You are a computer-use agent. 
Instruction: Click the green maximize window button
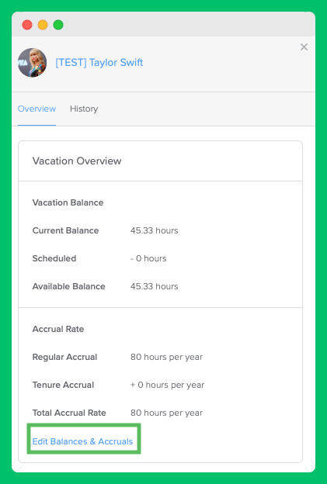click(x=58, y=25)
